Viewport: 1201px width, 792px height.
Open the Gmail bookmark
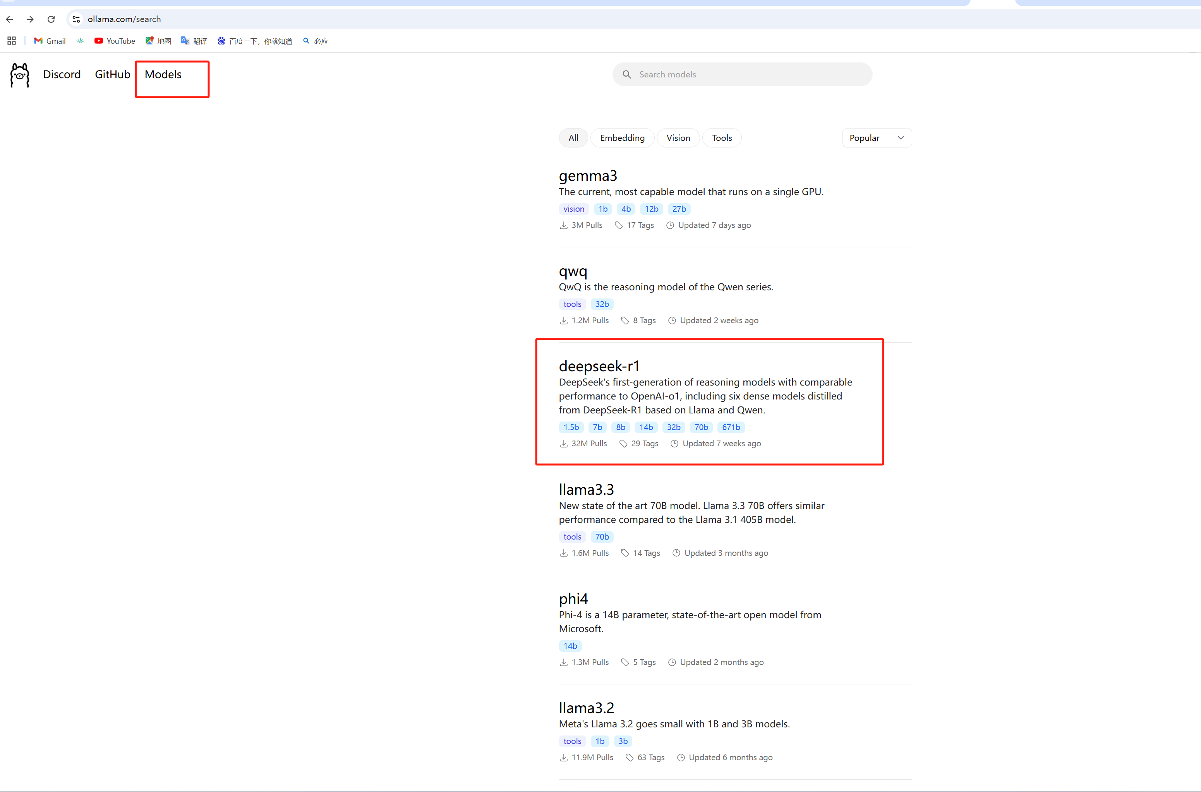point(50,41)
